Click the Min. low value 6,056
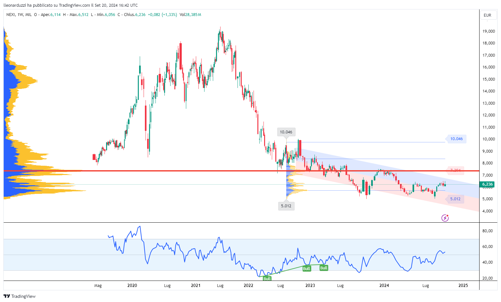Screen dimensions: 501x302 [x=110, y=15]
